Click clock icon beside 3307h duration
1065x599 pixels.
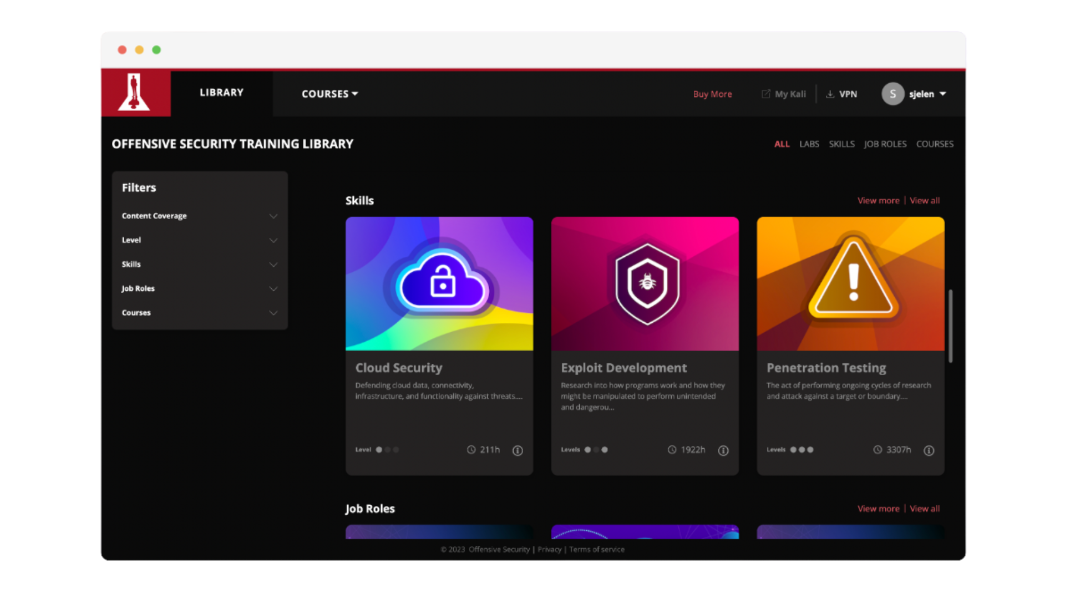878,450
